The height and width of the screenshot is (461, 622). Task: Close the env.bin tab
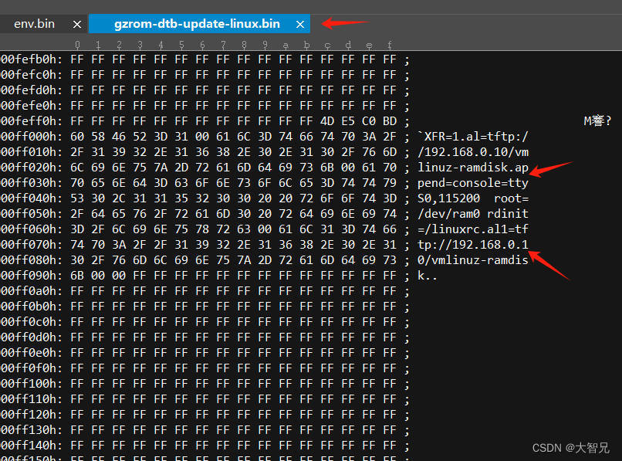[76, 23]
